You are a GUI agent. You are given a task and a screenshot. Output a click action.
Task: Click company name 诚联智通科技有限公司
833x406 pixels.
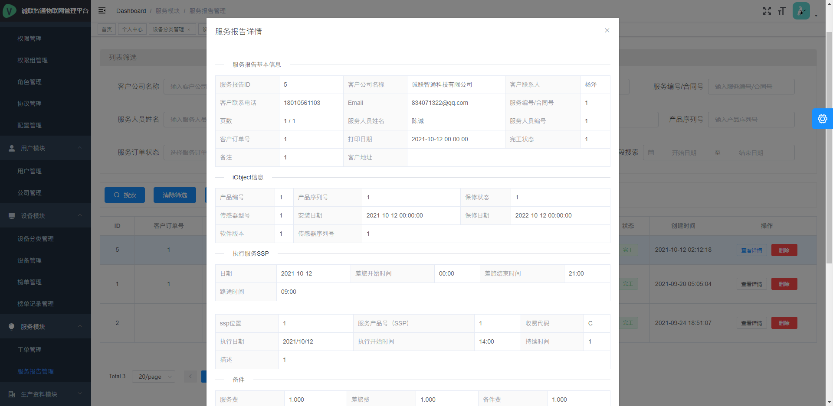pos(442,84)
